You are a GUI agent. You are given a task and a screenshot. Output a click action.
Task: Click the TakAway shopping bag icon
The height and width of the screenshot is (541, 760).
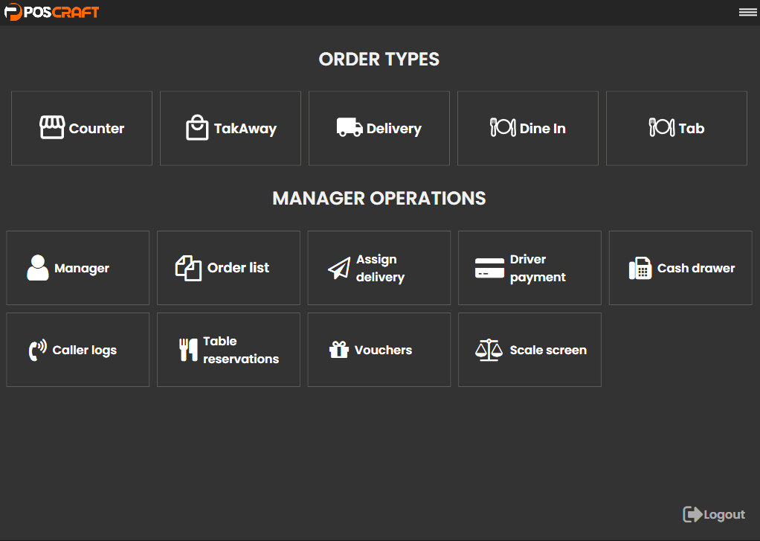pos(197,128)
